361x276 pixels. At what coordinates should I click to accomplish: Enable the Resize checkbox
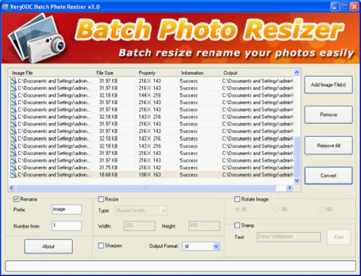101,199
